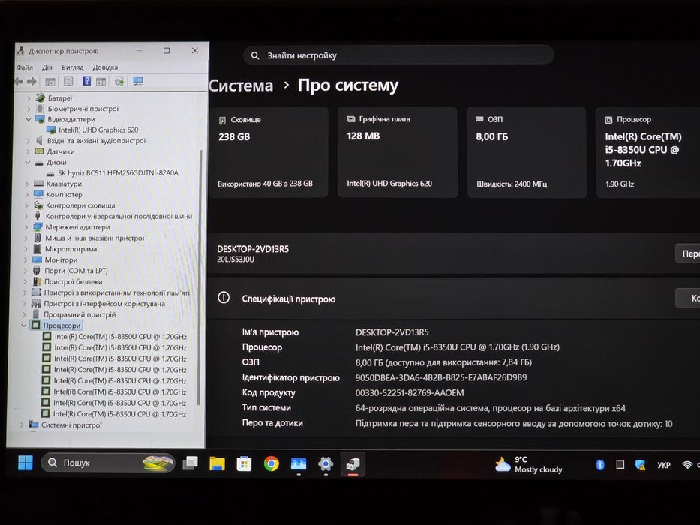700x525 pixels.
Task: Select the Контролери сховища tree item
Action: click(80, 205)
